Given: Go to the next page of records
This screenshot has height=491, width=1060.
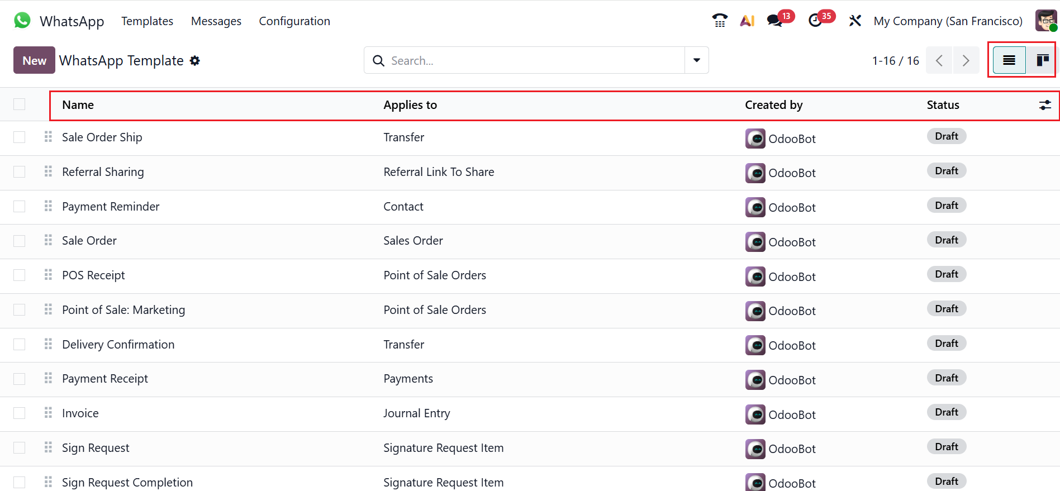Looking at the screenshot, I should point(966,60).
